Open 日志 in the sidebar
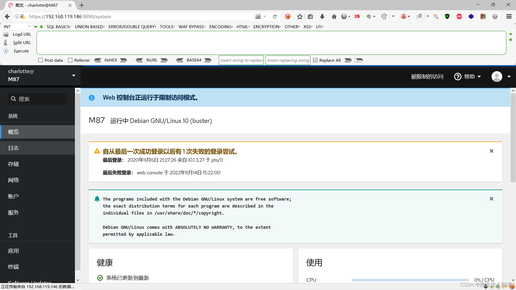 (x=38, y=148)
